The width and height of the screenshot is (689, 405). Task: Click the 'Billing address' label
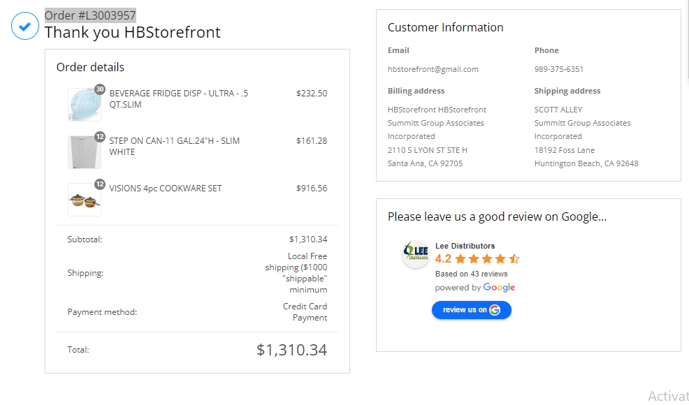pos(416,91)
